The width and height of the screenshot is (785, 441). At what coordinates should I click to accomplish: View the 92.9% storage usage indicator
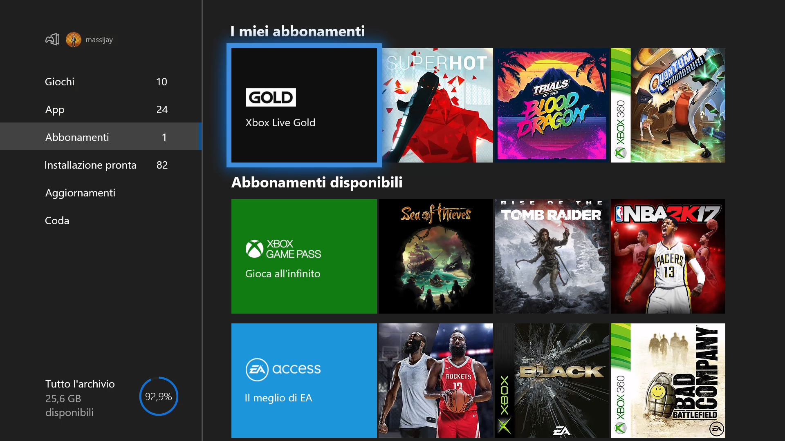[159, 397]
